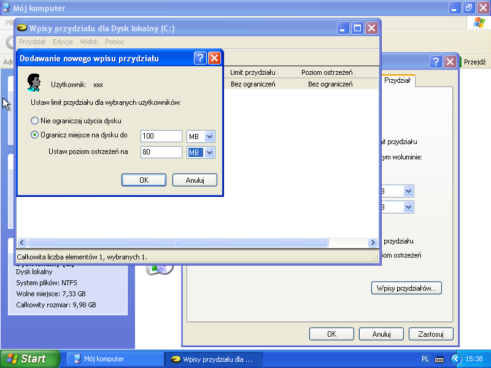The height and width of the screenshot is (368, 491).
Task: Open the MB unit dropdown for the warning level
Action: click(x=209, y=152)
